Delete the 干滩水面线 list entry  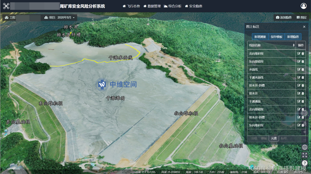(303, 77)
